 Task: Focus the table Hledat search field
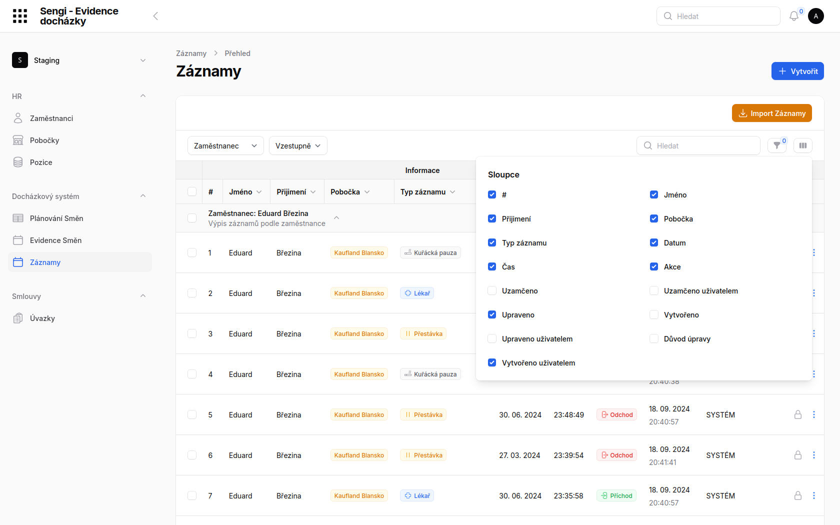[698, 145]
